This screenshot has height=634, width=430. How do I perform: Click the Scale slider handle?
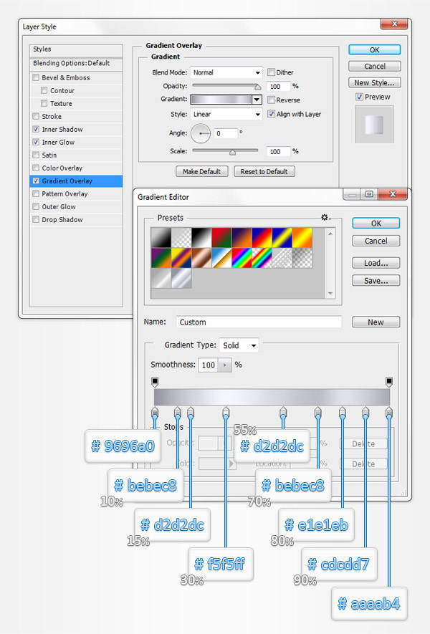tap(232, 152)
